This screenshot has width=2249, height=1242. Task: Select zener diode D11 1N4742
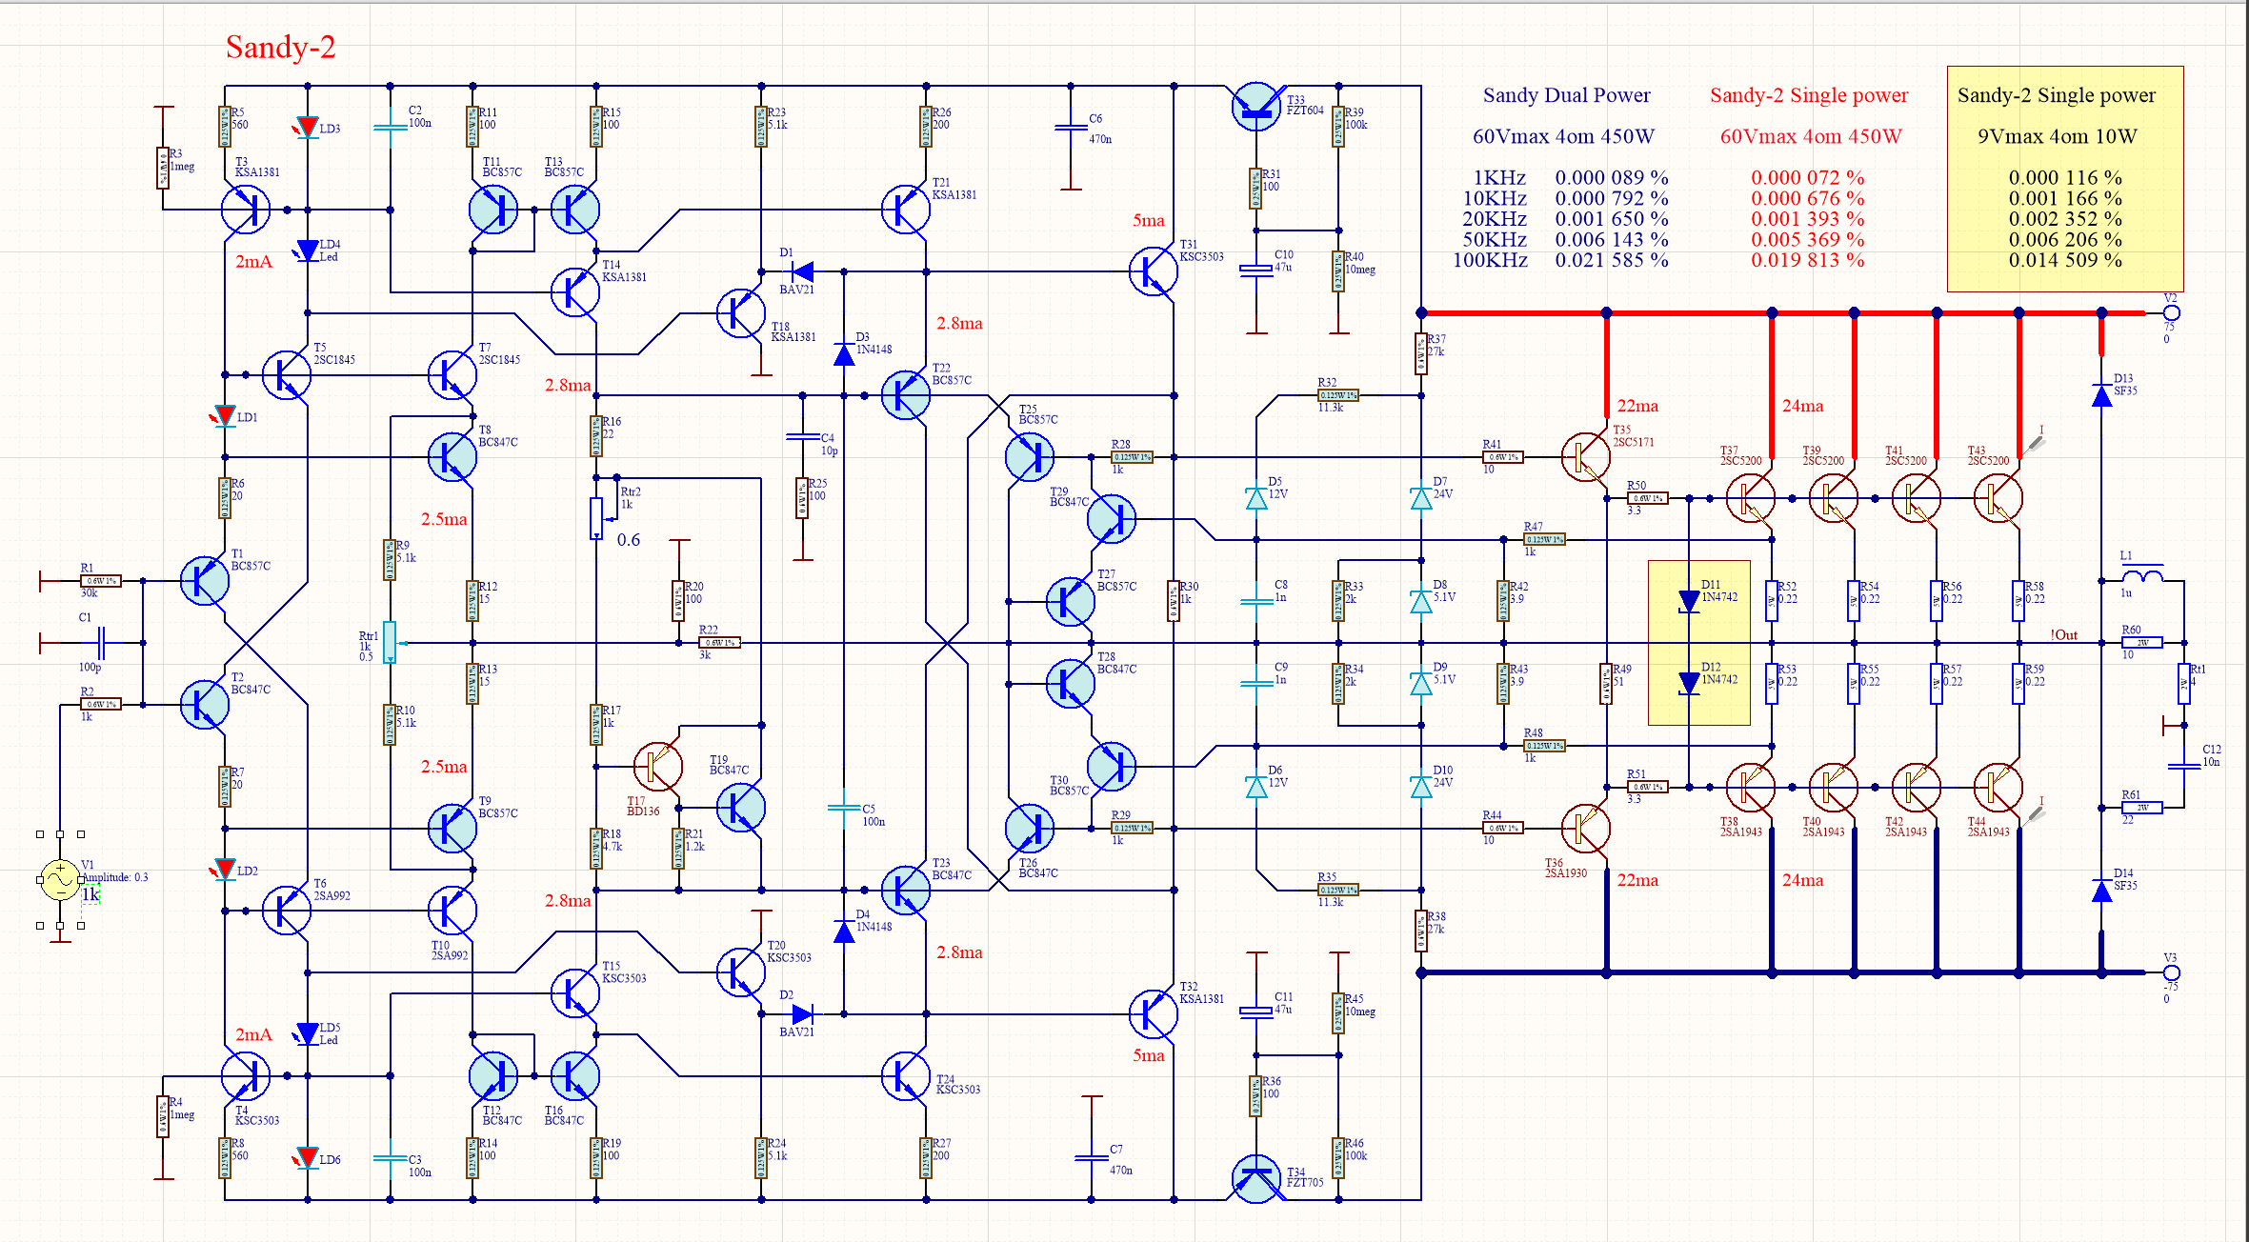point(1689,601)
